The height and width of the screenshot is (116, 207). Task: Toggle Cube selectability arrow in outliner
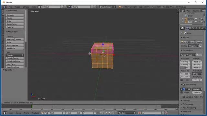click(x=199, y=22)
